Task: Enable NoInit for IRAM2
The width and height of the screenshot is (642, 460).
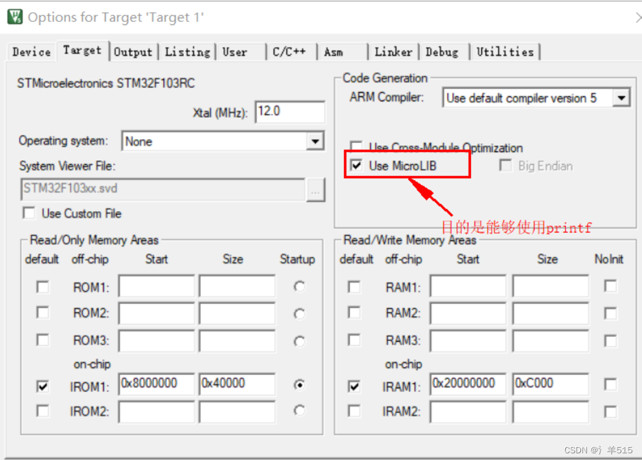Action: coord(610,411)
